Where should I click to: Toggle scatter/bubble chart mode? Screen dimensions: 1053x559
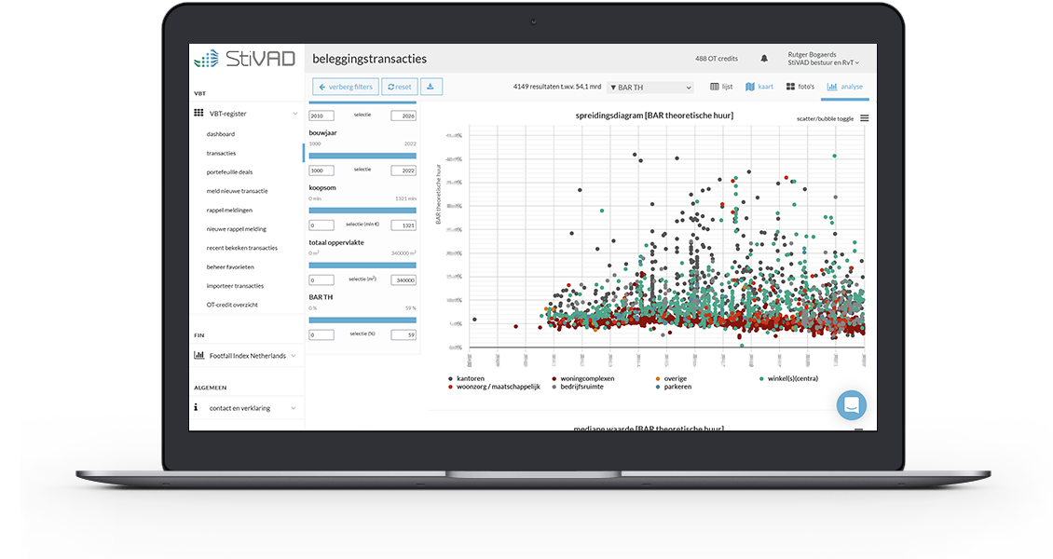825,118
